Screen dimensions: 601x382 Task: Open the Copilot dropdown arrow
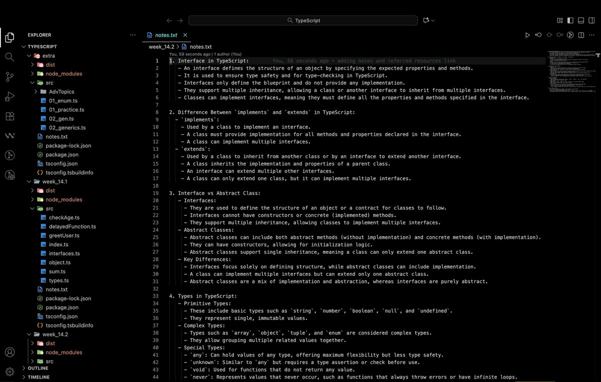click(433, 21)
